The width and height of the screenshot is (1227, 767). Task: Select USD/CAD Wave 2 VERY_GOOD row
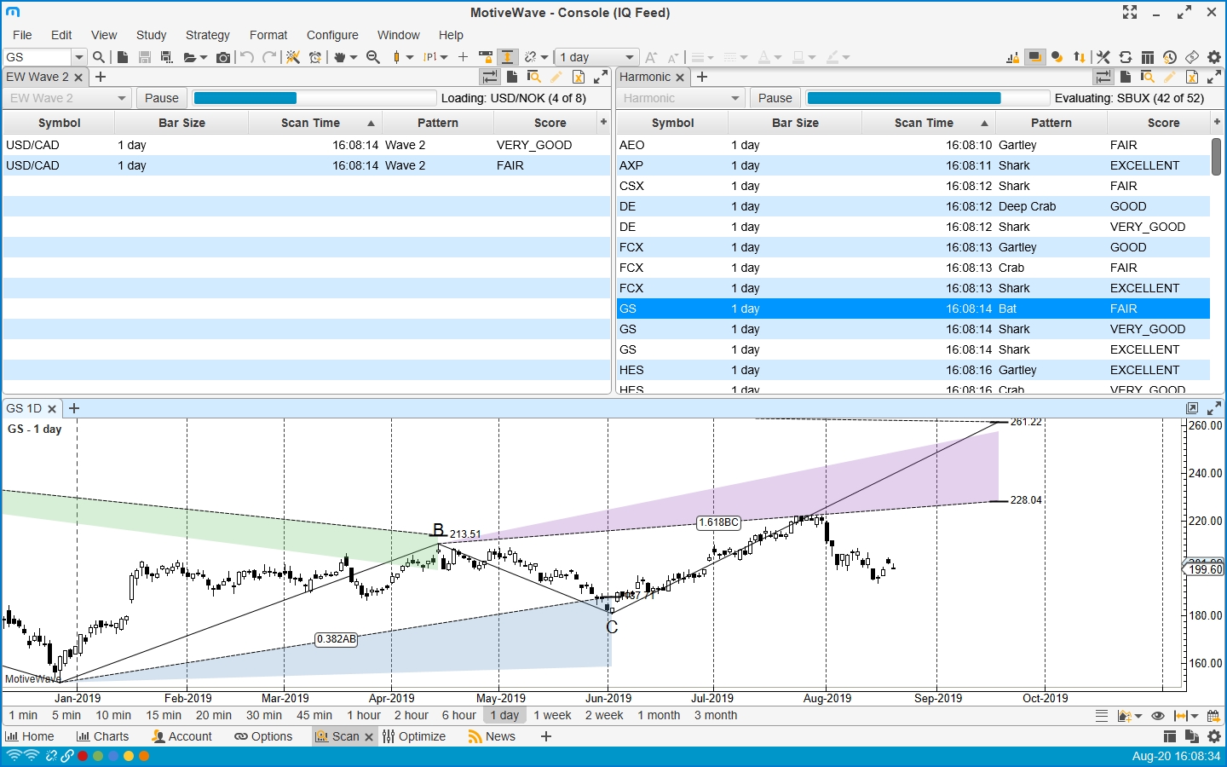point(307,145)
